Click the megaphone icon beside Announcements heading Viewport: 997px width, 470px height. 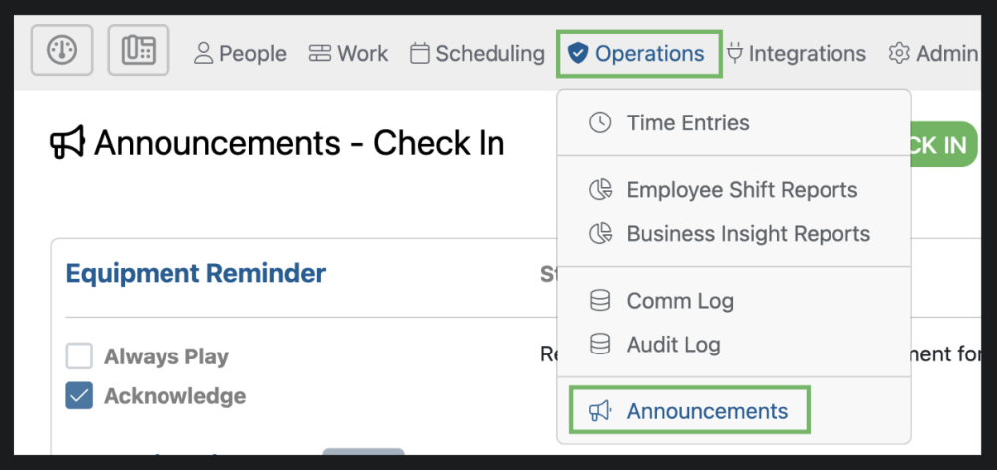67,144
